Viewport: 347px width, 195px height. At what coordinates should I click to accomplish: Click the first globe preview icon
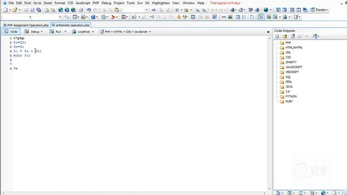point(60,10)
